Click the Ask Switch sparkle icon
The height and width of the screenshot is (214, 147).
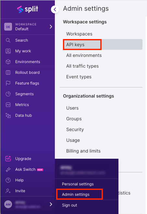(8, 169)
